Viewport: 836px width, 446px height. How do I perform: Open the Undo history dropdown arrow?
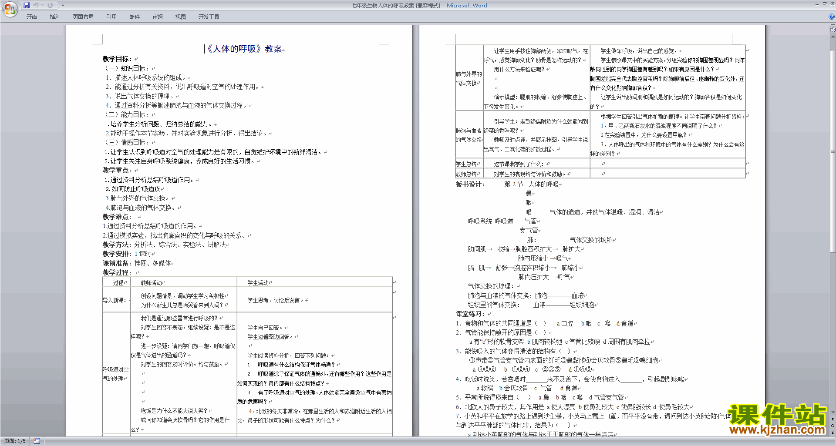(x=42, y=5)
